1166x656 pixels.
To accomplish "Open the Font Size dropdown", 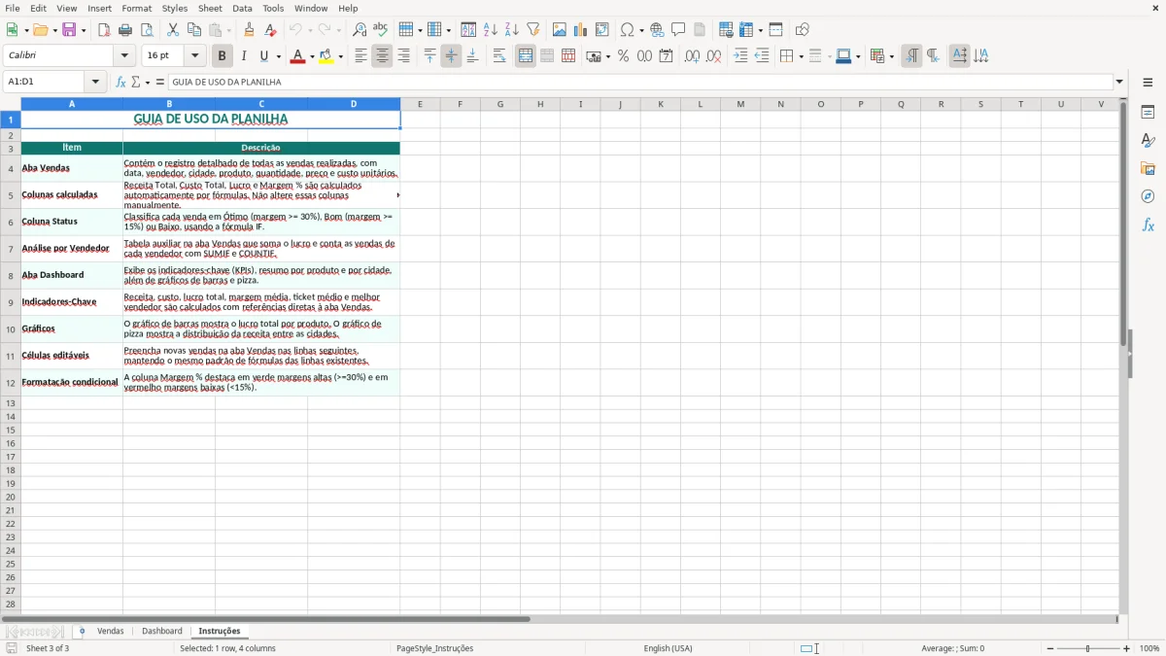I will pyautogui.click(x=194, y=56).
